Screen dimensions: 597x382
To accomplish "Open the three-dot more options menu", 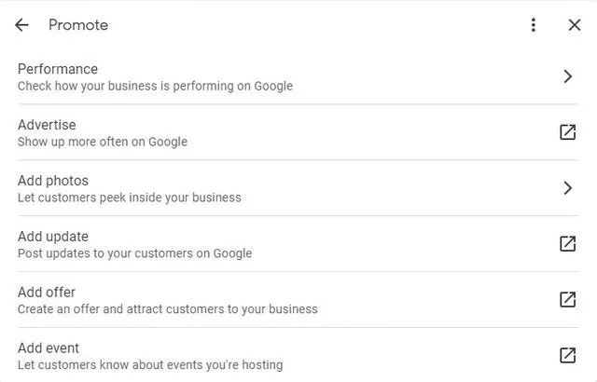I will pyautogui.click(x=534, y=25).
